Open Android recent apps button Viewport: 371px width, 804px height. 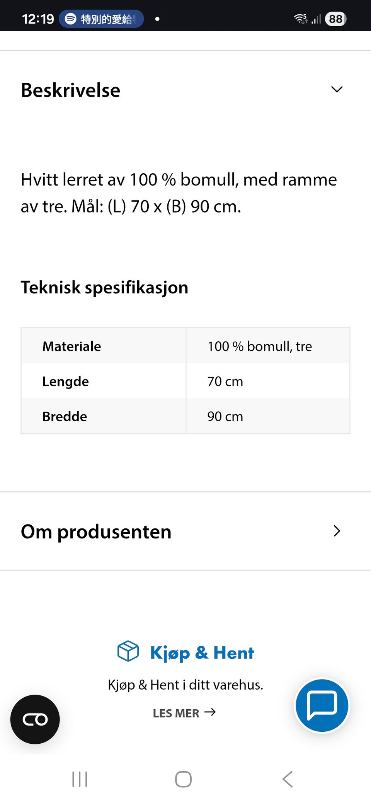pyautogui.click(x=80, y=779)
